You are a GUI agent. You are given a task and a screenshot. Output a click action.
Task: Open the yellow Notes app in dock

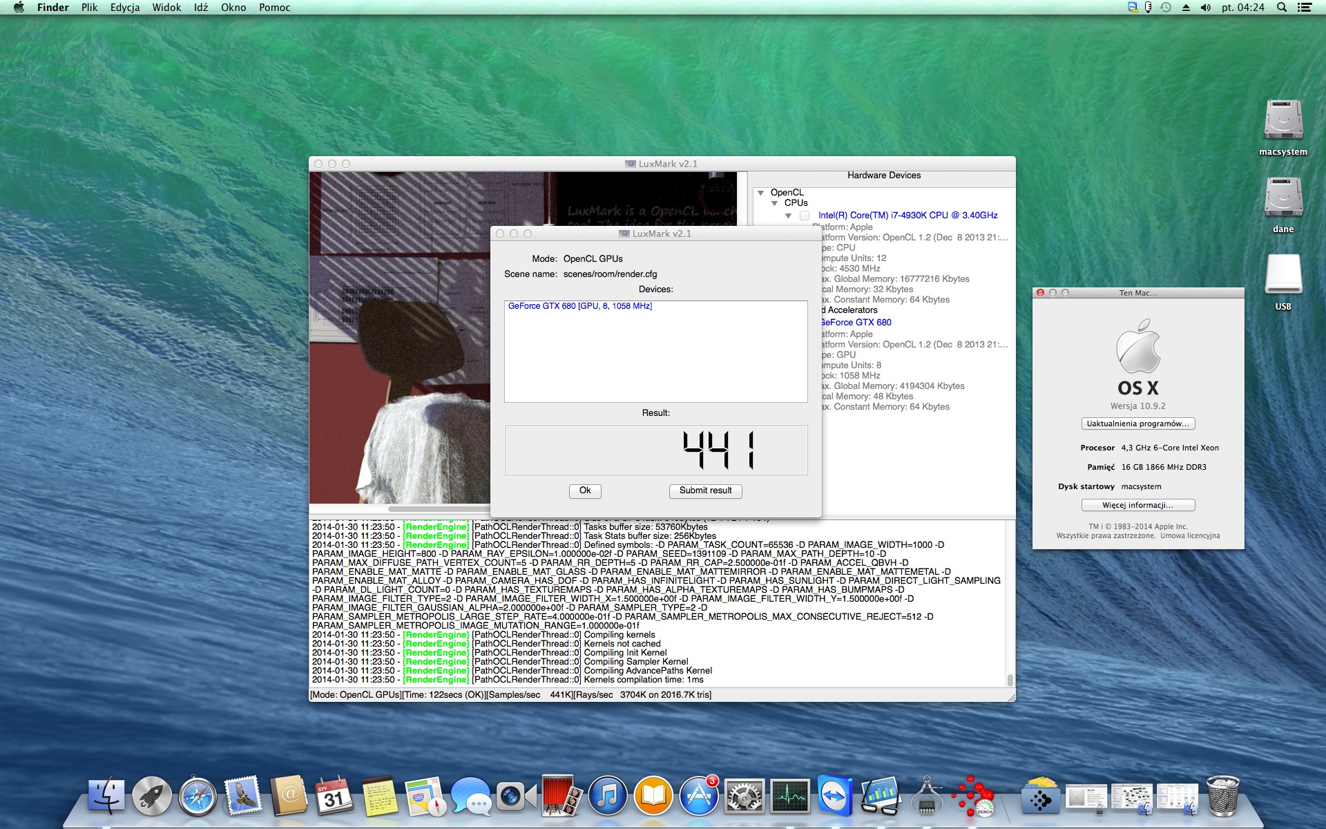point(380,797)
